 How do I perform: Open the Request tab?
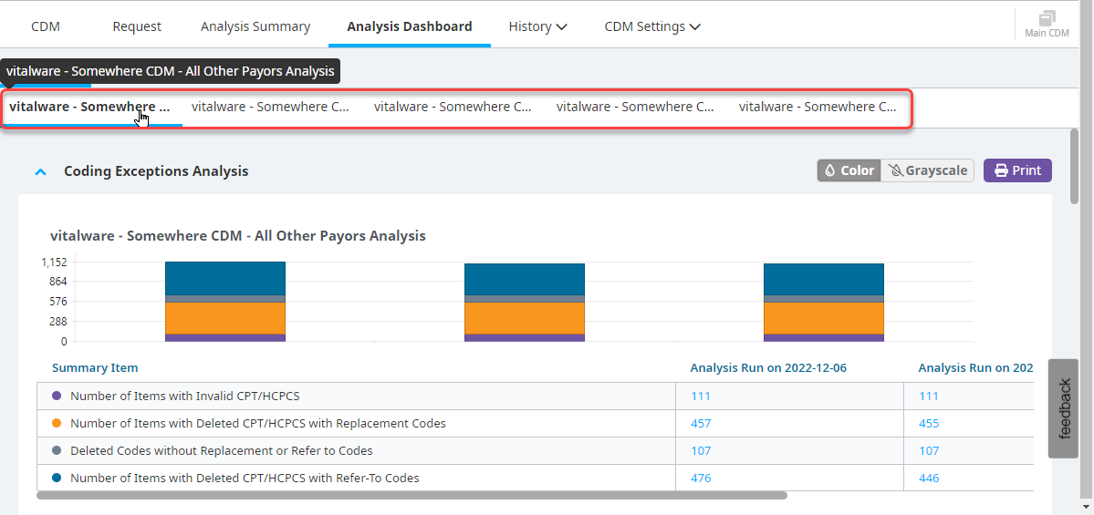[137, 26]
